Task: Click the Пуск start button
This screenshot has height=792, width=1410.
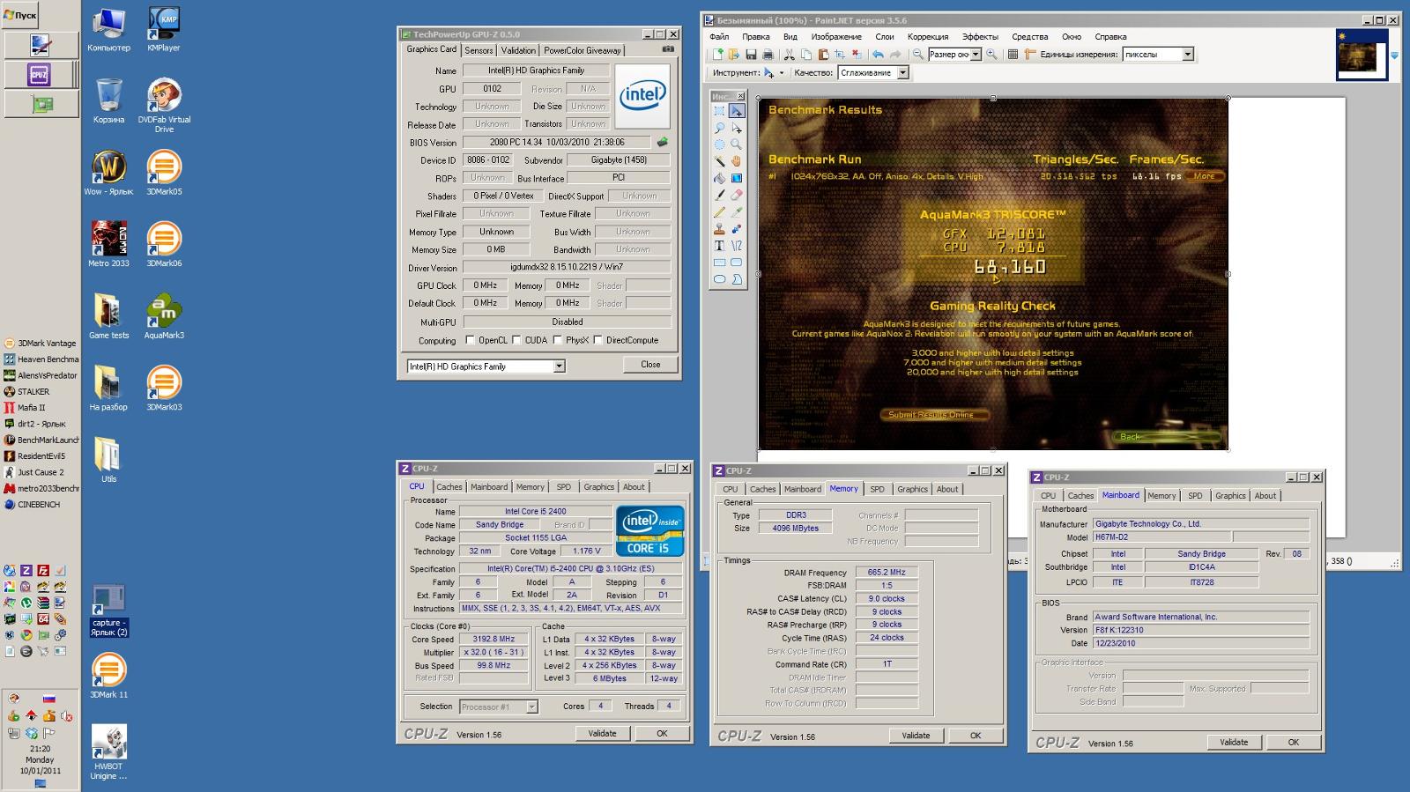Action: tap(20, 15)
